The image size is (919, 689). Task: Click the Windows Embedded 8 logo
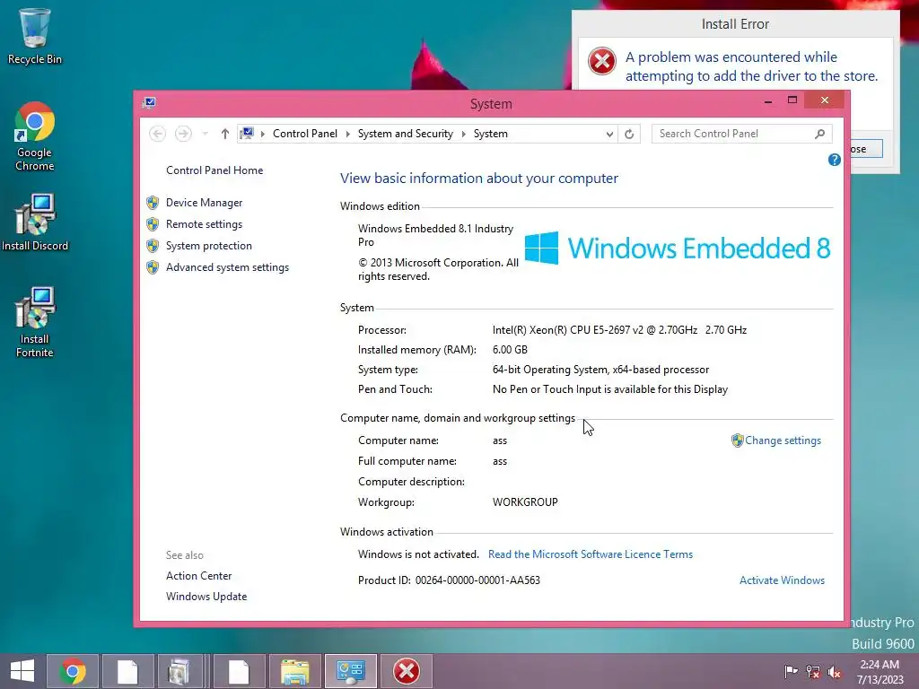(678, 248)
